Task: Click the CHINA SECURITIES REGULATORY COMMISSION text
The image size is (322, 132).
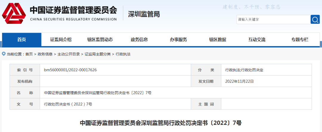Action: [73, 19]
